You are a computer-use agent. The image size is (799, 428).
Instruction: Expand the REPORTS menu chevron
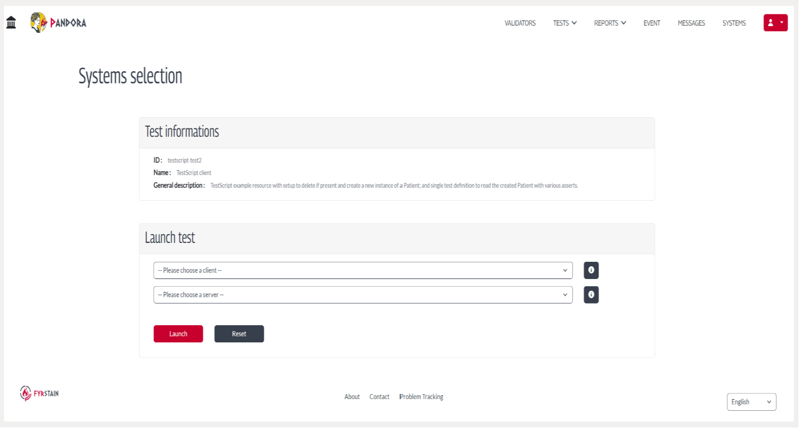click(623, 23)
